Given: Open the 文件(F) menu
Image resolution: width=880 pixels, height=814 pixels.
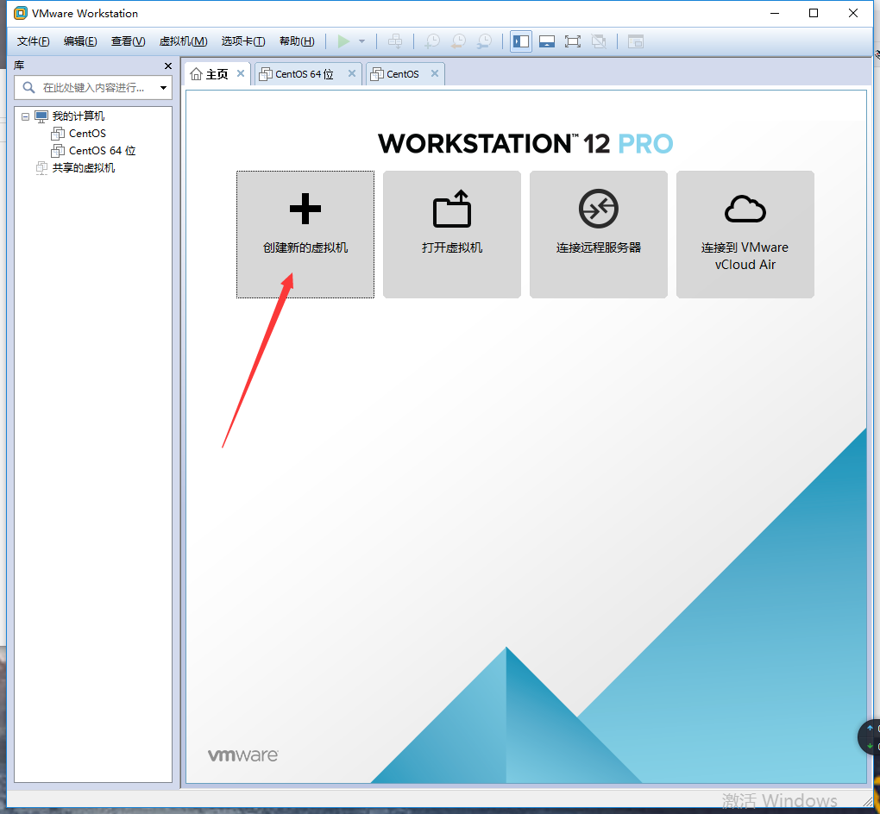Looking at the screenshot, I should (x=33, y=41).
